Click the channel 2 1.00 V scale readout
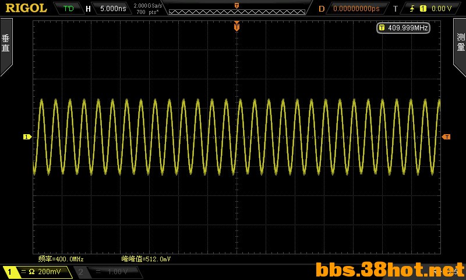466x280 pixels. pos(118,272)
